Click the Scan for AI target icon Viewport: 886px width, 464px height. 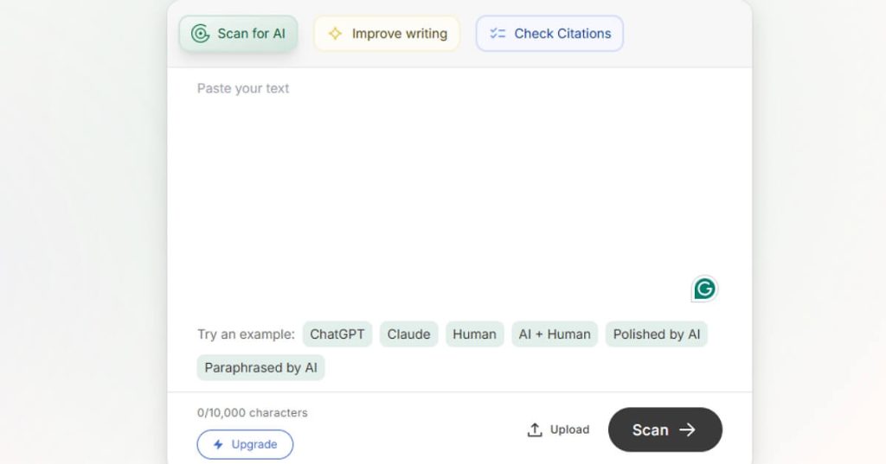tap(201, 34)
